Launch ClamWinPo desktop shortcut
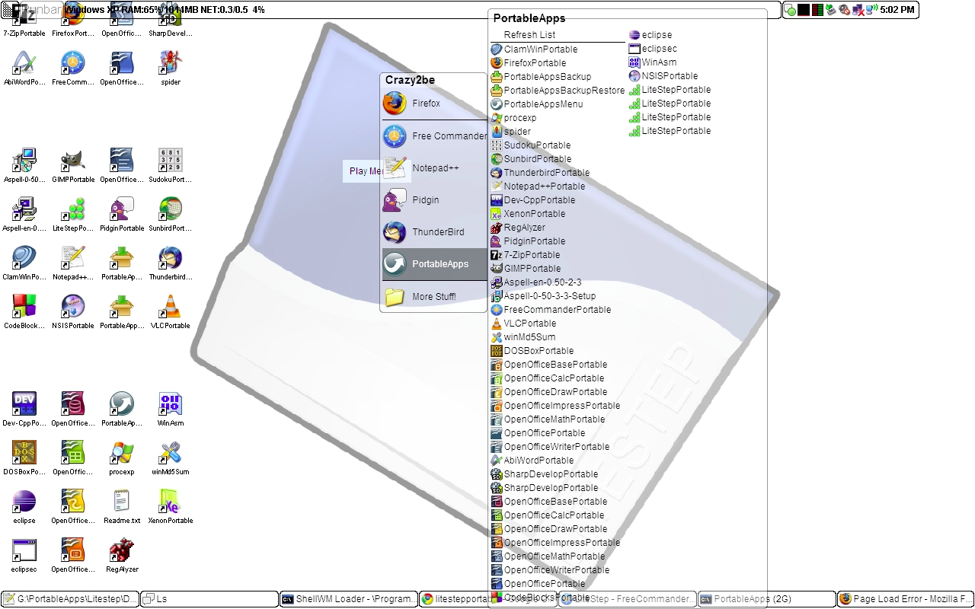The height and width of the screenshot is (609, 975). 24,263
